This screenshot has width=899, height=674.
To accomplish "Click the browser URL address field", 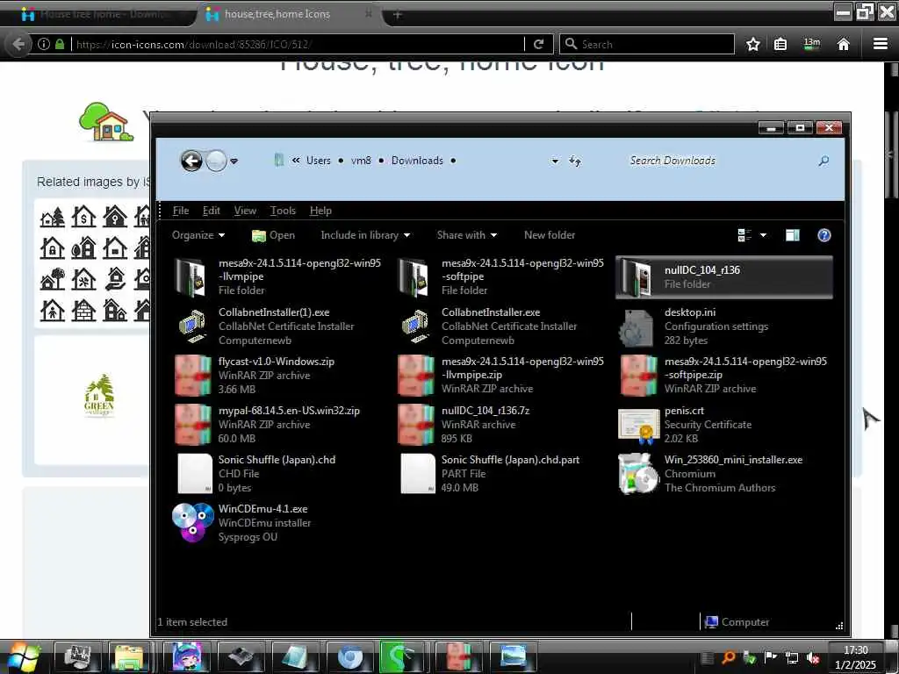I will (x=298, y=44).
